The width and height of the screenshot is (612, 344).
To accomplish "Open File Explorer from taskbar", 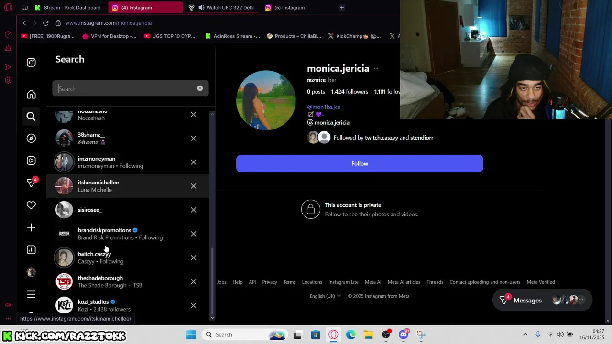I will point(368,334).
